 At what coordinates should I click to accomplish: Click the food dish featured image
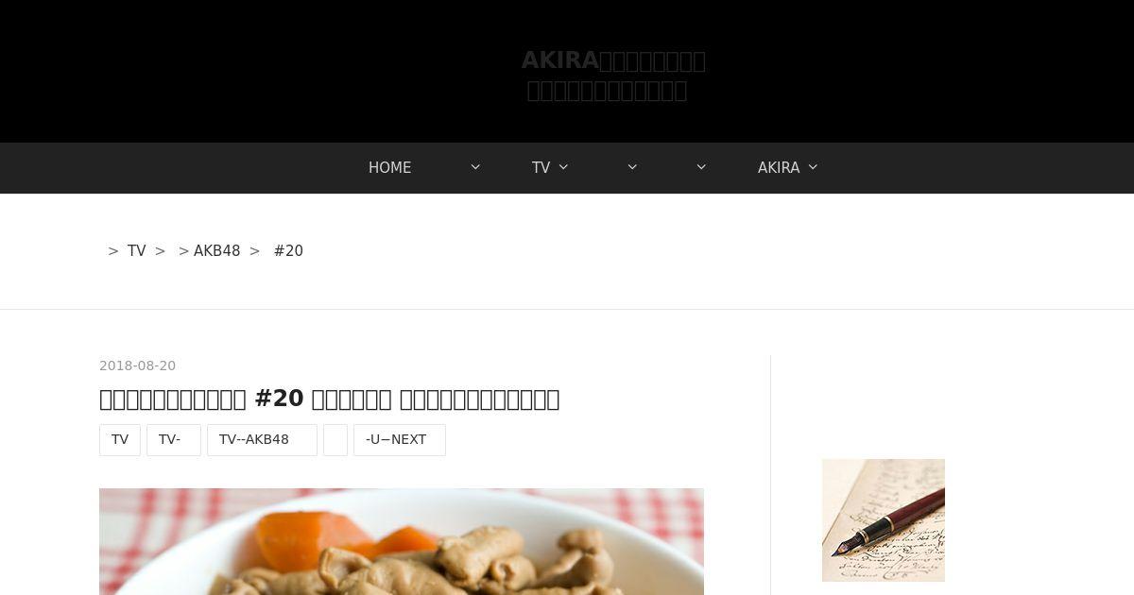(402, 541)
